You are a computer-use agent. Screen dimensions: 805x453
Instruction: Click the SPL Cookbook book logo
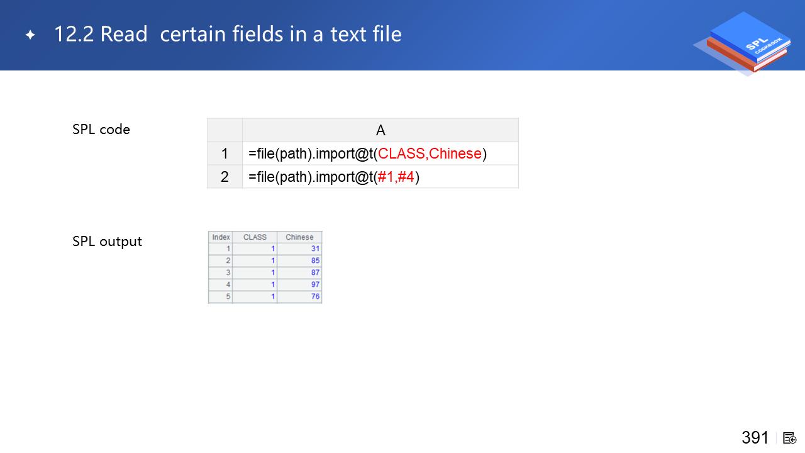[747, 43]
